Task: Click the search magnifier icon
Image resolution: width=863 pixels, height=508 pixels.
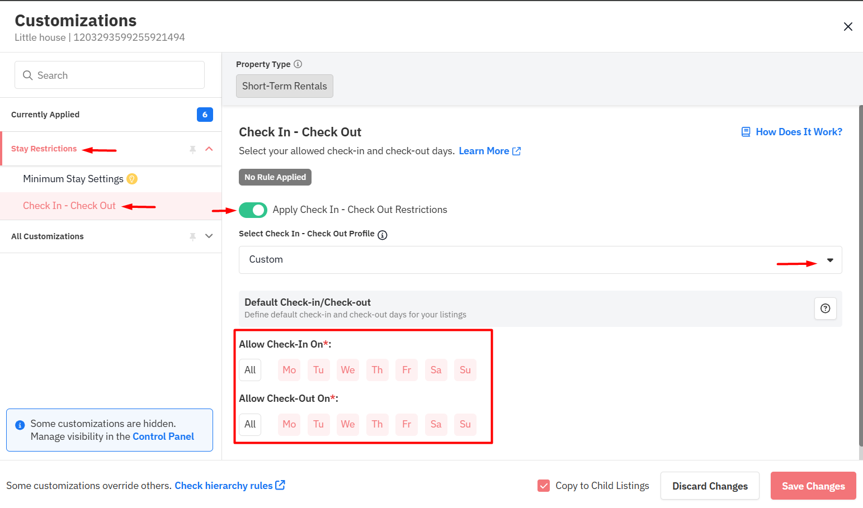Action: pos(27,75)
